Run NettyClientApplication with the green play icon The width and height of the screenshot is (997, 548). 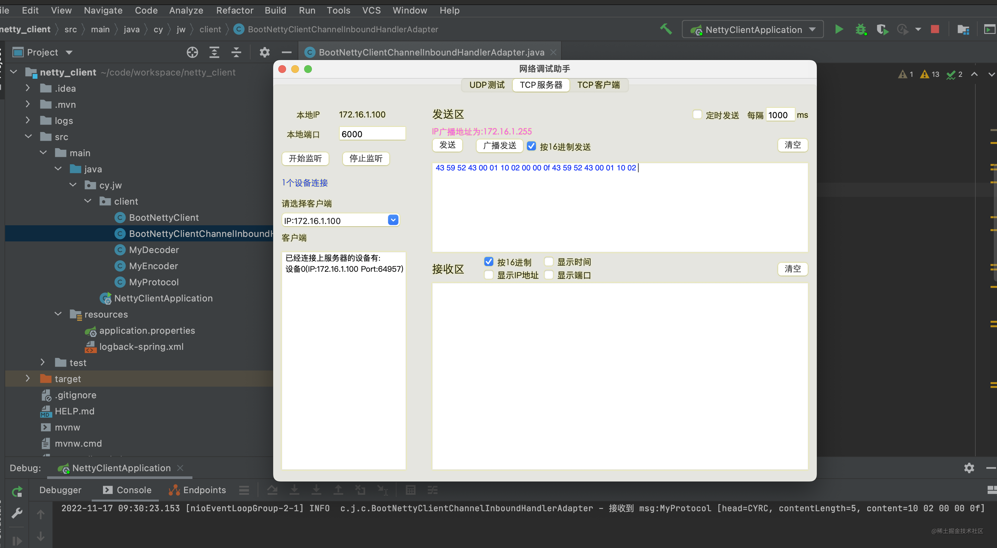click(x=839, y=29)
